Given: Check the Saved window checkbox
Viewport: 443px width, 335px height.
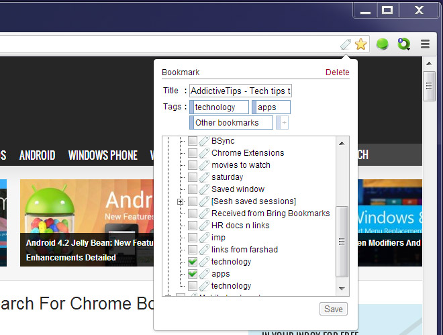Looking at the screenshot, I should coord(193,189).
